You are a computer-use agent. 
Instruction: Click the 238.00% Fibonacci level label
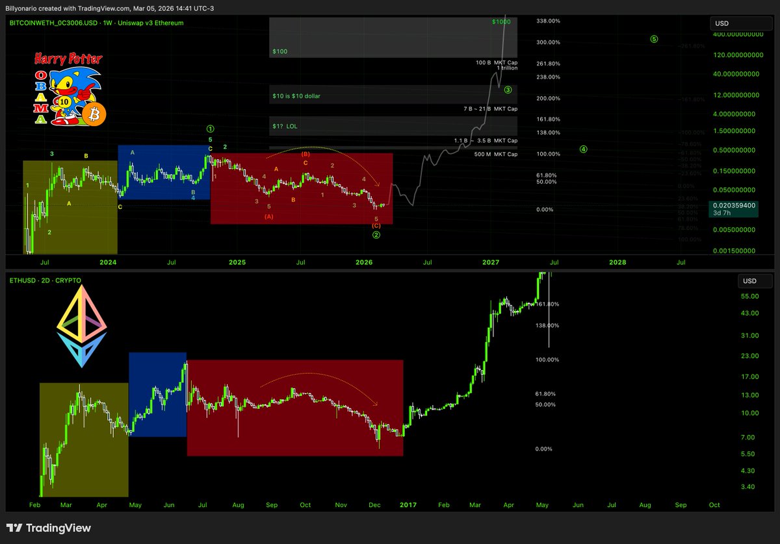click(x=549, y=77)
